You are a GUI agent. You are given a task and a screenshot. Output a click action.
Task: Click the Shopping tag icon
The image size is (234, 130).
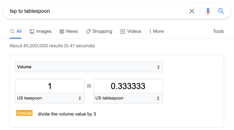point(88,31)
